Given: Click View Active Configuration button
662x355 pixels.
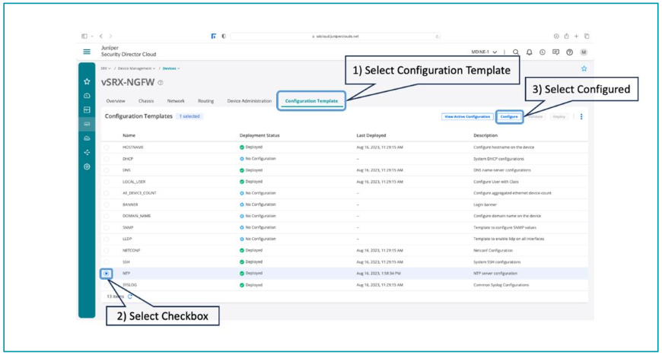Looking at the screenshot, I should [x=466, y=116].
